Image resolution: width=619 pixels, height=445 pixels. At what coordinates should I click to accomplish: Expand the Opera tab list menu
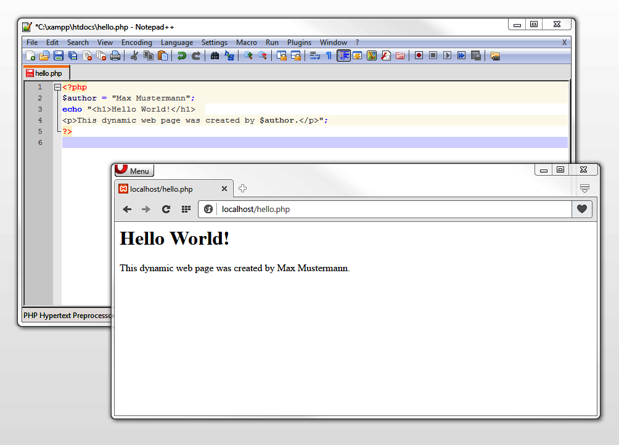(584, 189)
